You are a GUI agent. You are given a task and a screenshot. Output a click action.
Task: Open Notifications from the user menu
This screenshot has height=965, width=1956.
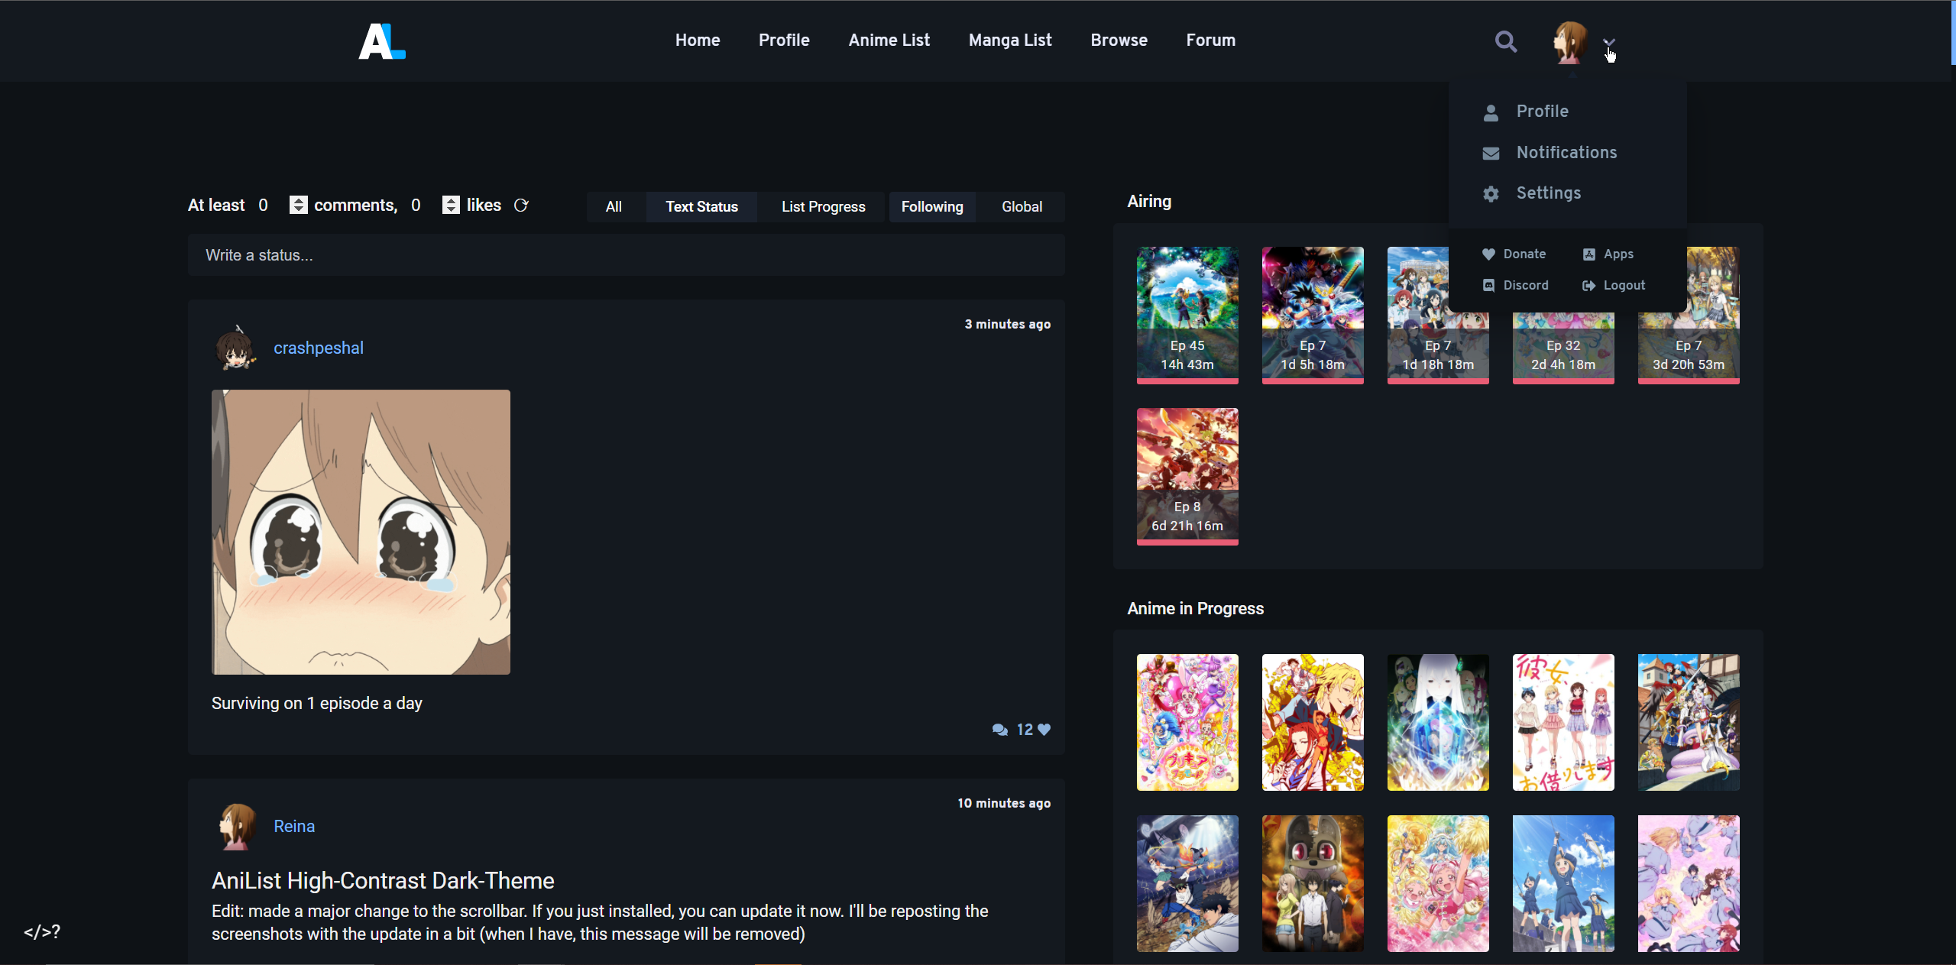1566,152
